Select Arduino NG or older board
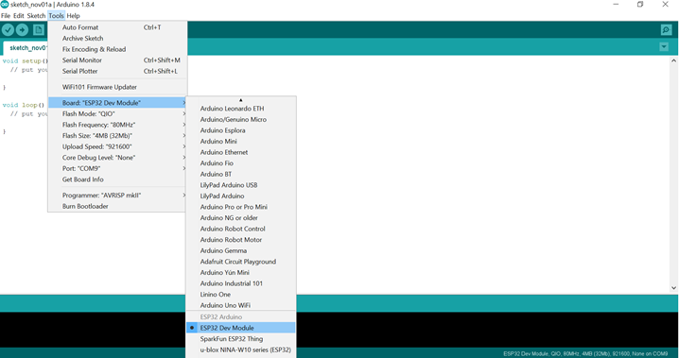679x358 pixels. (x=241, y=217)
